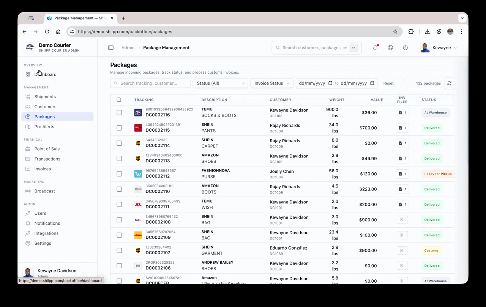The width and height of the screenshot is (486, 307).
Task: Click the Admin breadcrumb link
Action: tap(128, 47)
